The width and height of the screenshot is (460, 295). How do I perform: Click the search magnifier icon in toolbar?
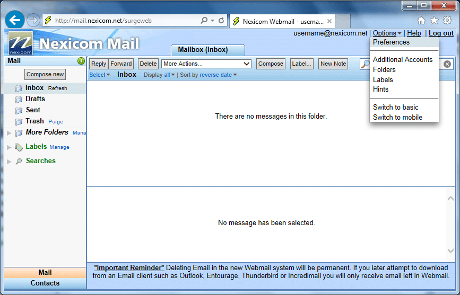365,64
